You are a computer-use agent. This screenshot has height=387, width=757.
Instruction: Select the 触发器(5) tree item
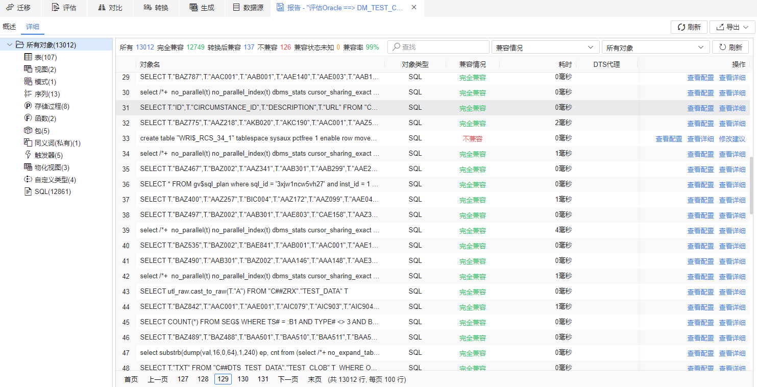(48, 155)
